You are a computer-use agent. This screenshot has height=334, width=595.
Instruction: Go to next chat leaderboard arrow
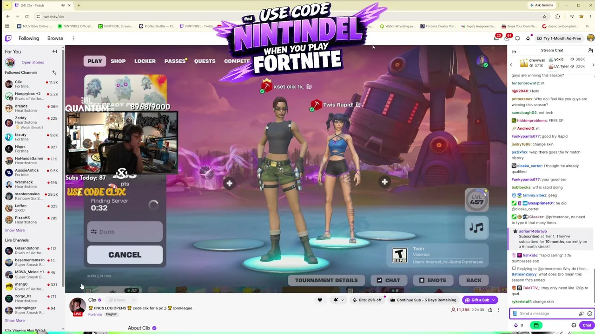[593, 65]
